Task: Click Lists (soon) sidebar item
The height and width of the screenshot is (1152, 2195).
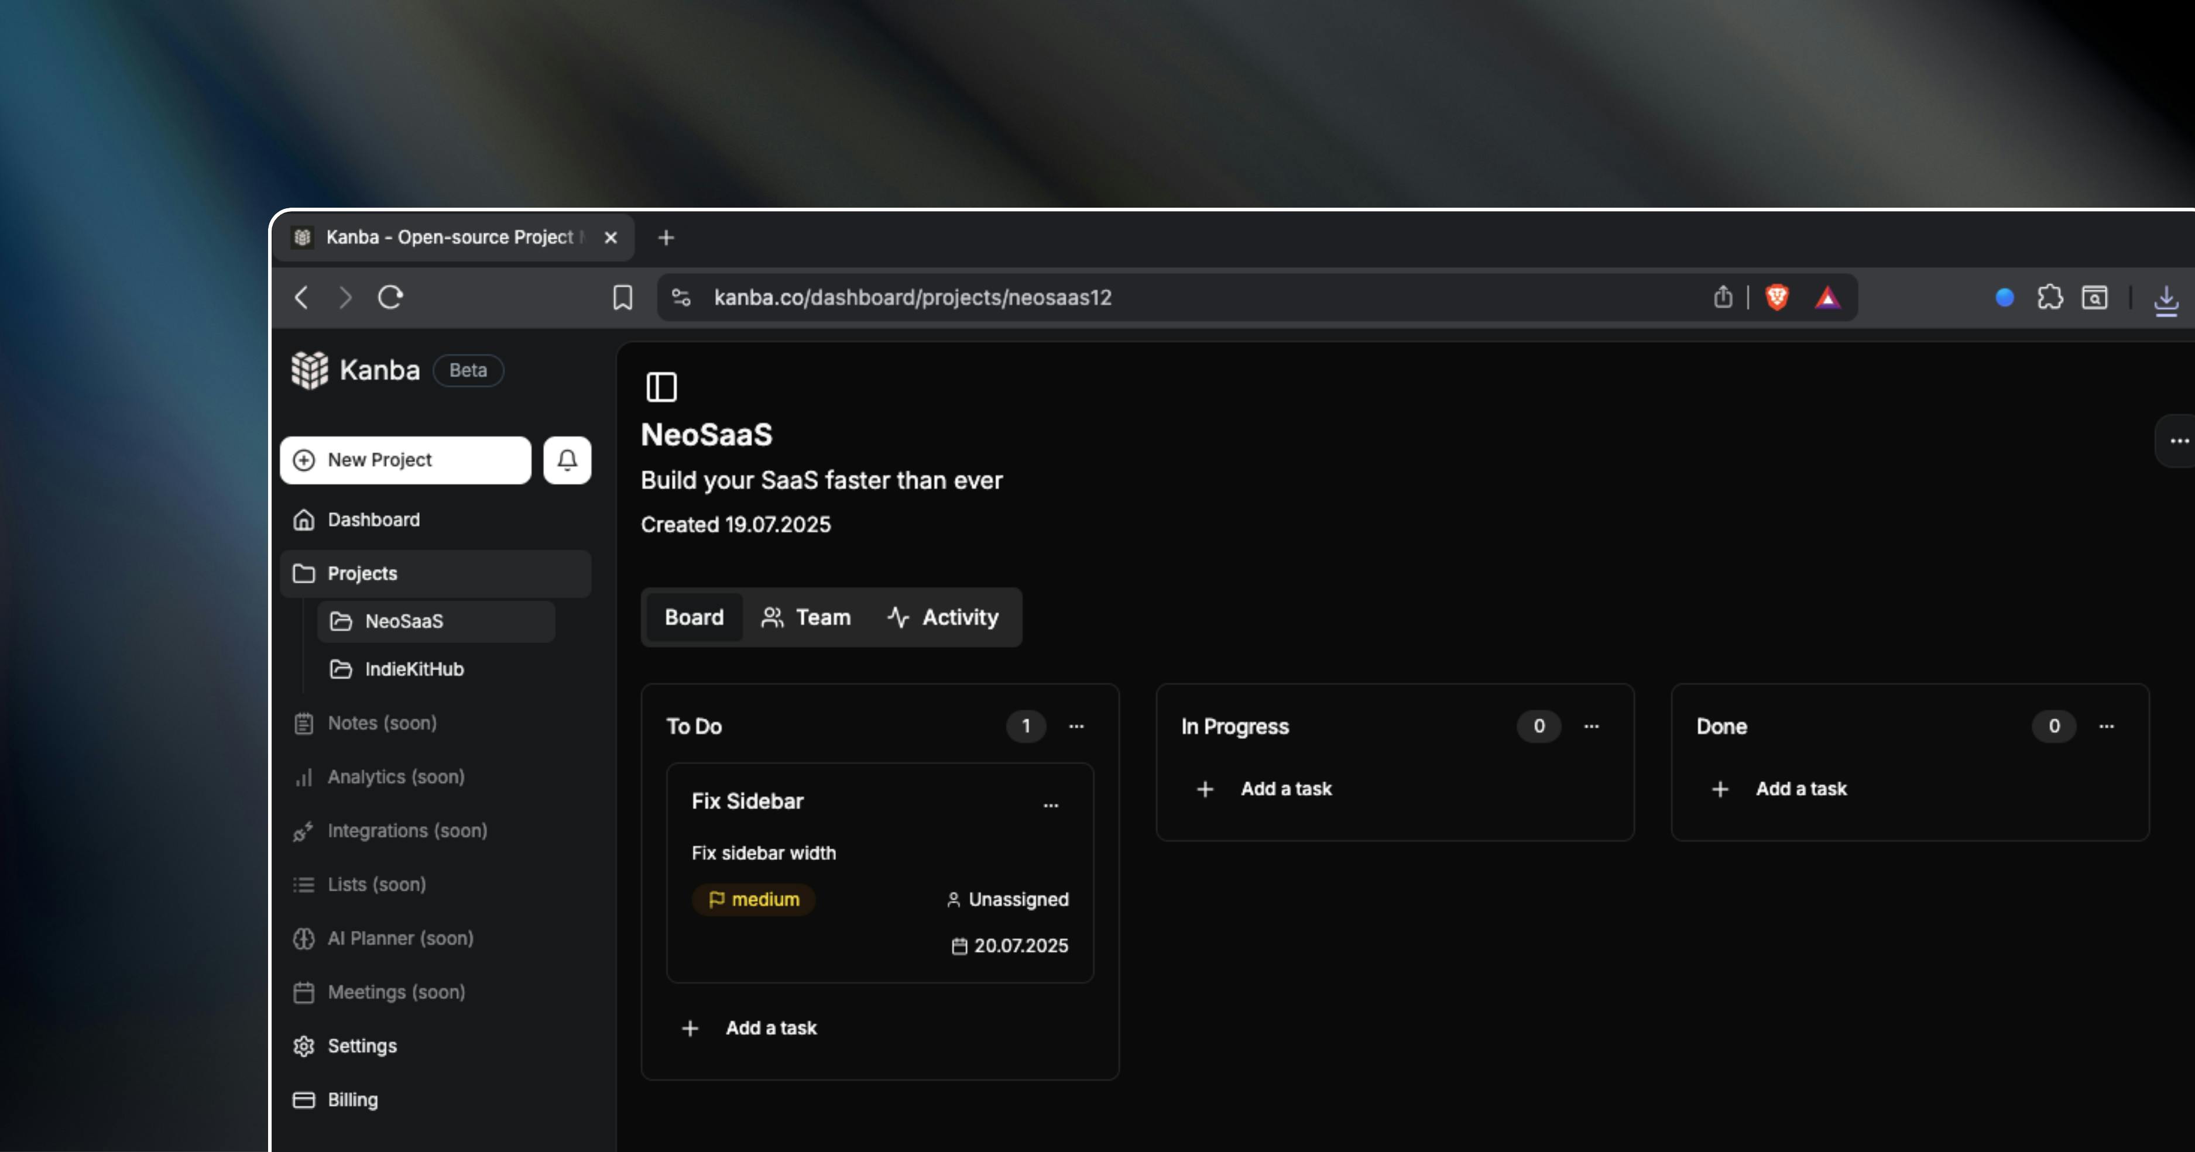Action: coord(435,884)
